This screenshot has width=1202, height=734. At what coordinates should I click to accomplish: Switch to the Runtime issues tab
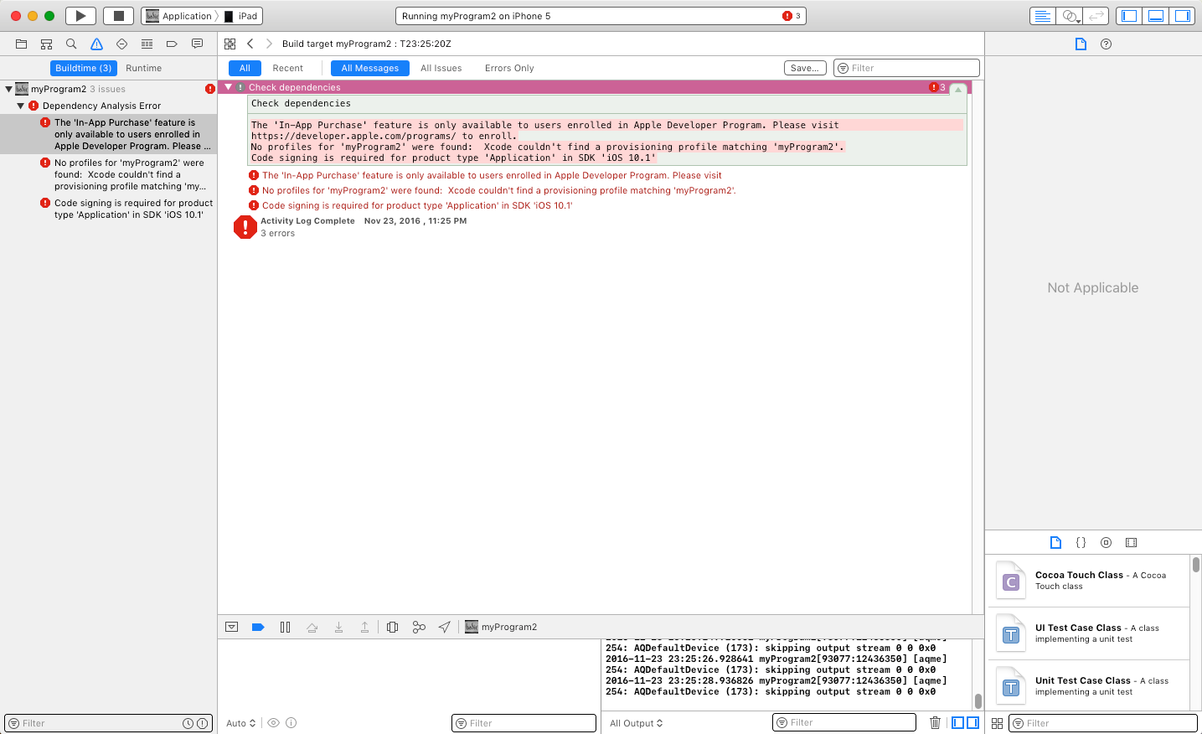(x=143, y=68)
